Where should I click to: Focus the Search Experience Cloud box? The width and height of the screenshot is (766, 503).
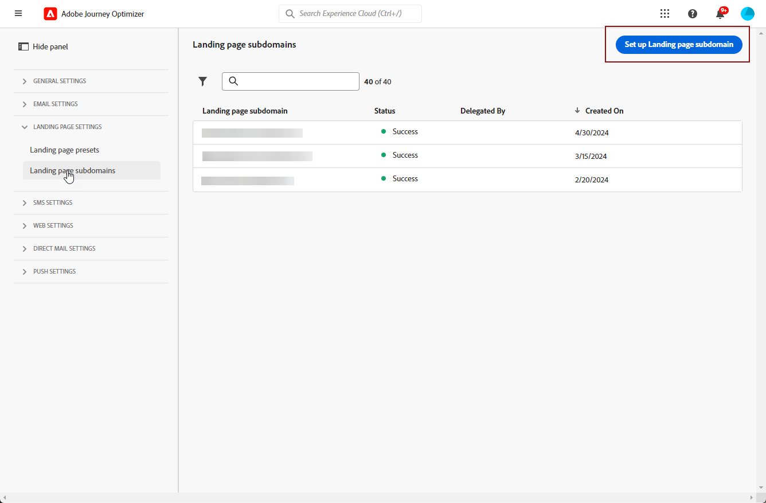pos(357,14)
